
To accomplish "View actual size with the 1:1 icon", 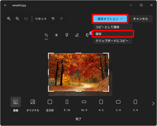I will coord(26,19).
